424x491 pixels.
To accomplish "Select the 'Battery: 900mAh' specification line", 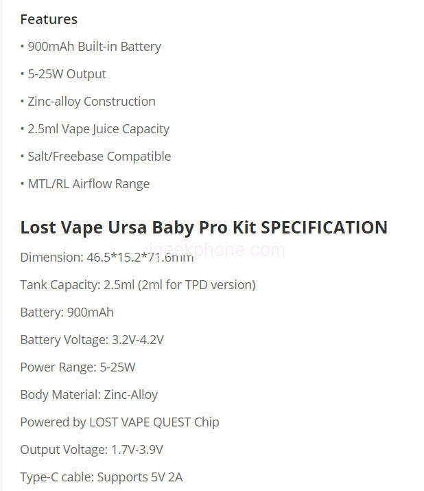I will click(x=67, y=312).
